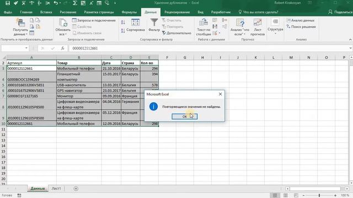Open Запросы и подключения pane
Image resolution: width=353 pixels, height=198 pixels.
(94, 20)
